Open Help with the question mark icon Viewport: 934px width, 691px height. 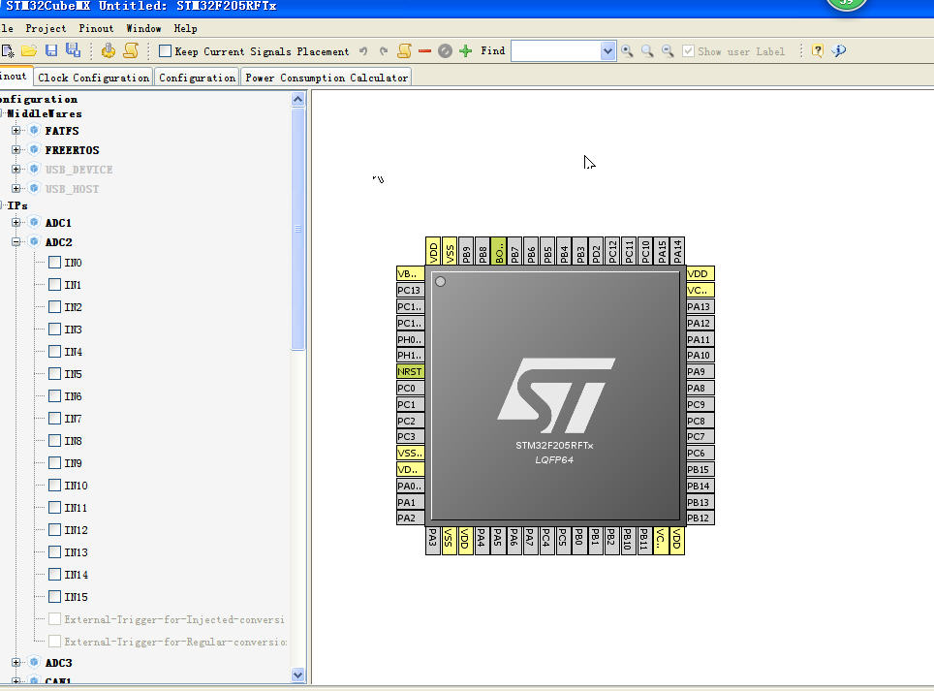[x=818, y=51]
